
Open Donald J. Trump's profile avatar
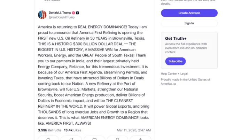click(x=42, y=15)
